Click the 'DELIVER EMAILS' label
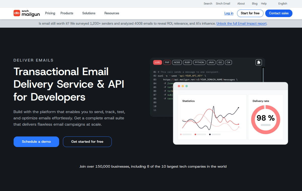The height and width of the screenshot is (191, 302). coord(33,60)
